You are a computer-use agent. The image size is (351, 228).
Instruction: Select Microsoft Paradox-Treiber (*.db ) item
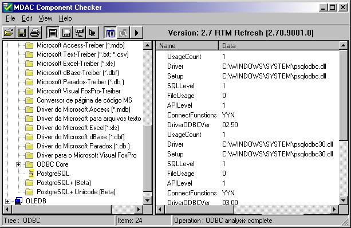(x=80, y=82)
